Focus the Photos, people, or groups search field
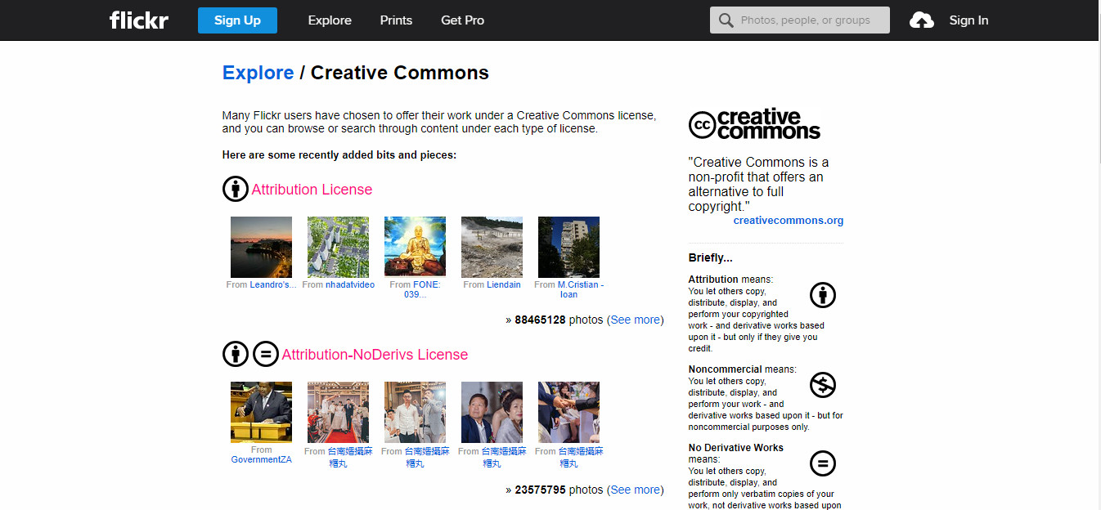The image size is (1101, 510). coord(800,20)
